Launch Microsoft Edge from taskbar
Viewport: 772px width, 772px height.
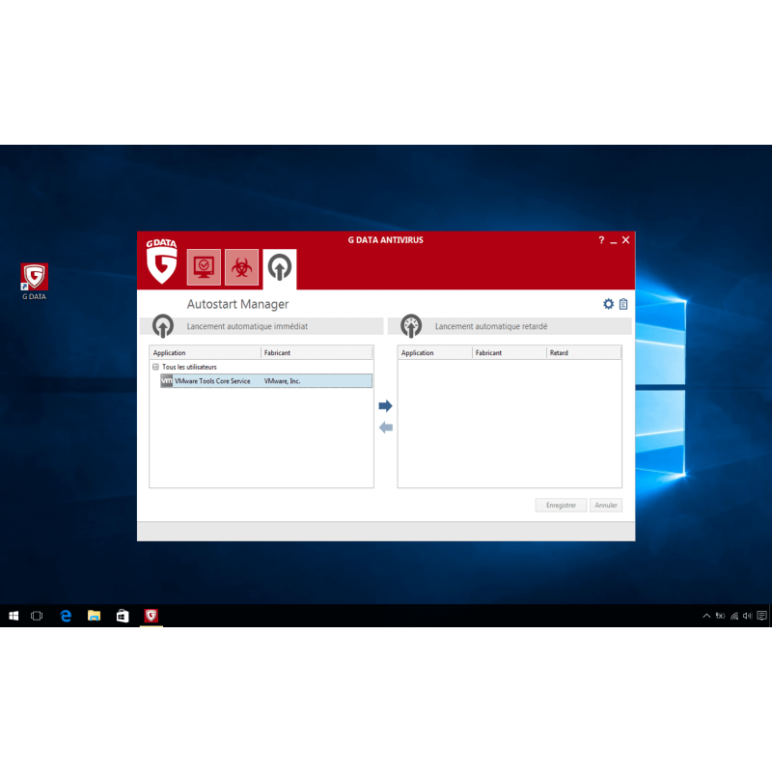pos(66,616)
